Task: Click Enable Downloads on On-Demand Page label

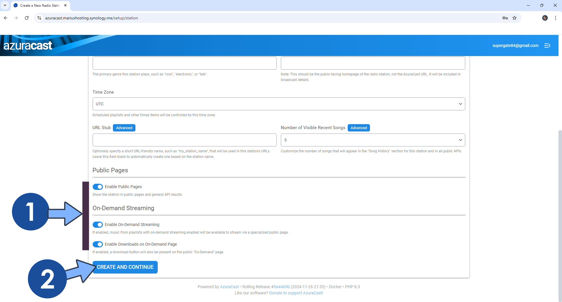Action: (141, 244)
